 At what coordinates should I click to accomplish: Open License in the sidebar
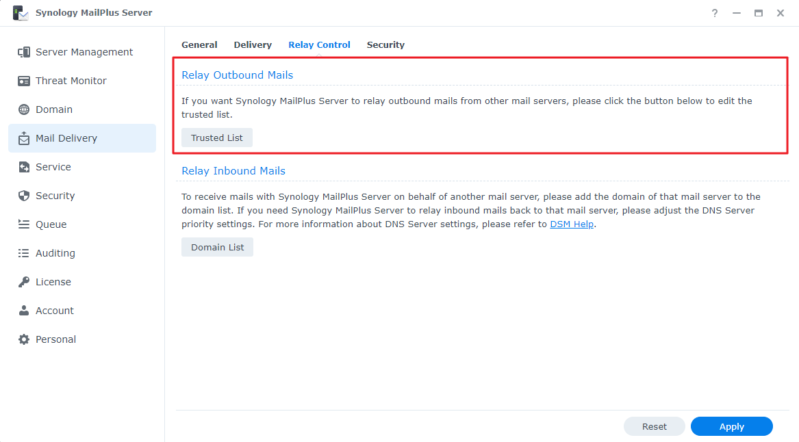pyautogui.click(x=82, y=282)
